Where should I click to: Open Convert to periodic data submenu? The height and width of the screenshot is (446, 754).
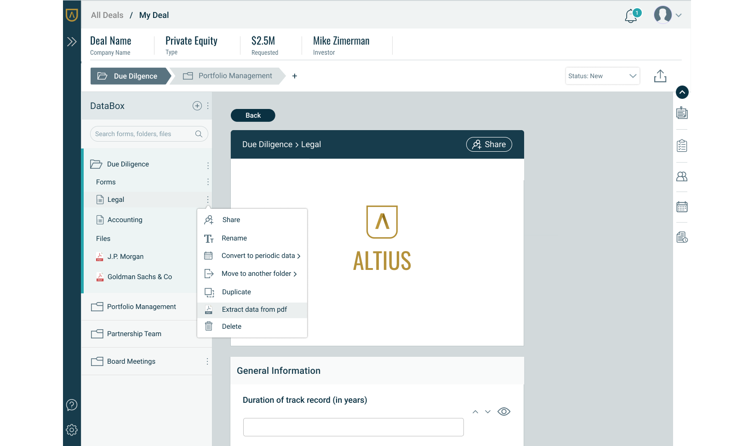[252, 256]
